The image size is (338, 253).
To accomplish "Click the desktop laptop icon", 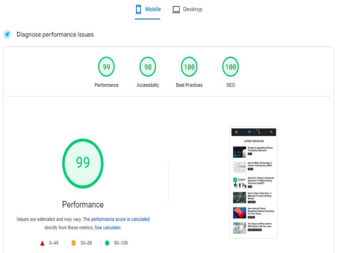I will (x=176, y=9).
